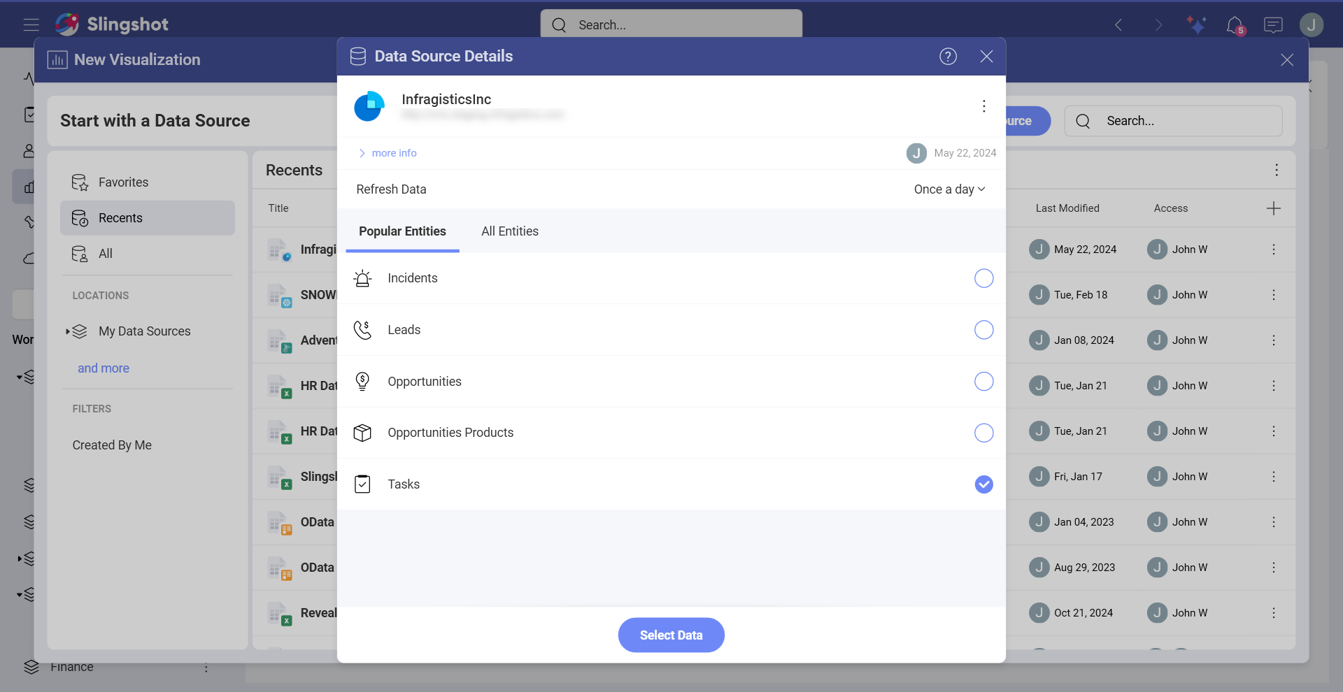The height and width of the screenshot is (692, 1343).
Task: Open Recents in the sidebar
Action: point(148,218)
